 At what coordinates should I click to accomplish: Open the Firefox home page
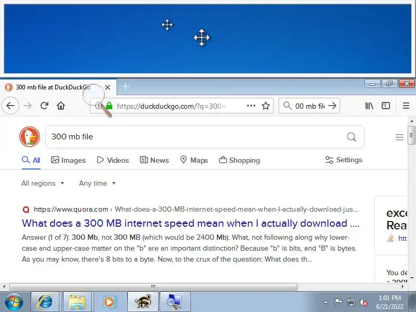61,106
